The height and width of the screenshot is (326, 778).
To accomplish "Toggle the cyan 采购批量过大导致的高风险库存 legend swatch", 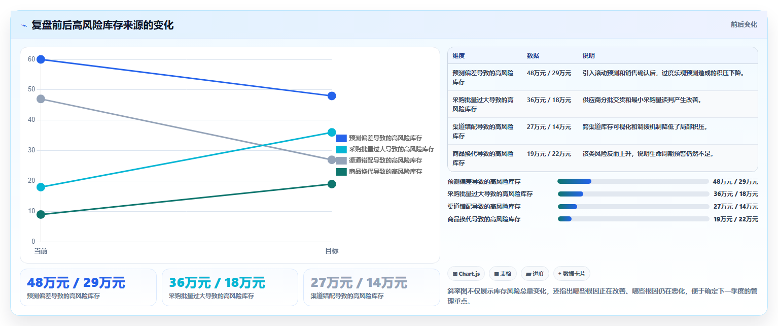I will 341,149.
